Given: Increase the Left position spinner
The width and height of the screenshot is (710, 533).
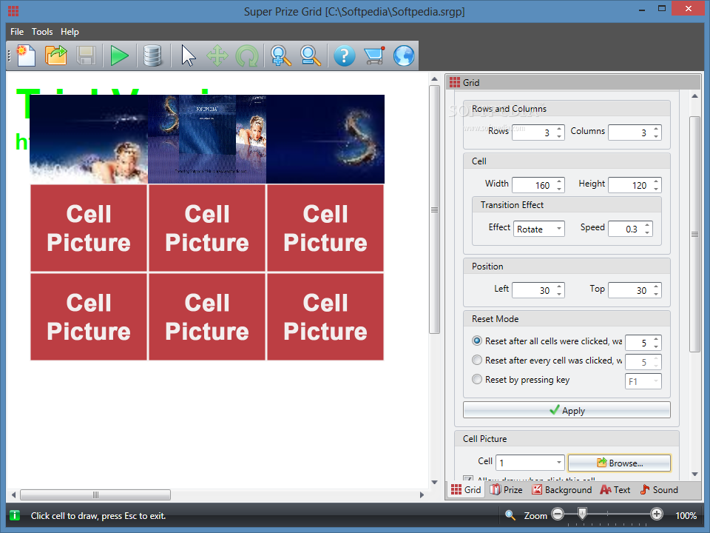Looking at the screenshot, I should coord(559,286).
